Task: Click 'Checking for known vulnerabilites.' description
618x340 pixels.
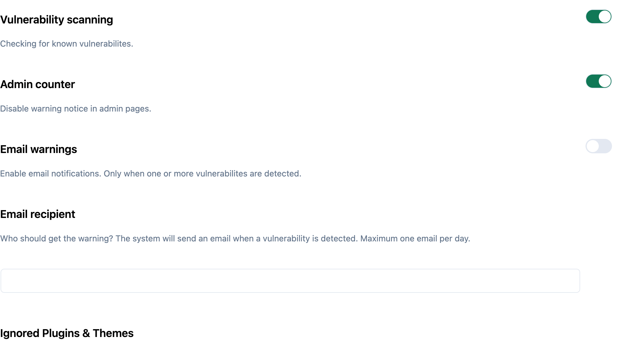Action: 66,44
